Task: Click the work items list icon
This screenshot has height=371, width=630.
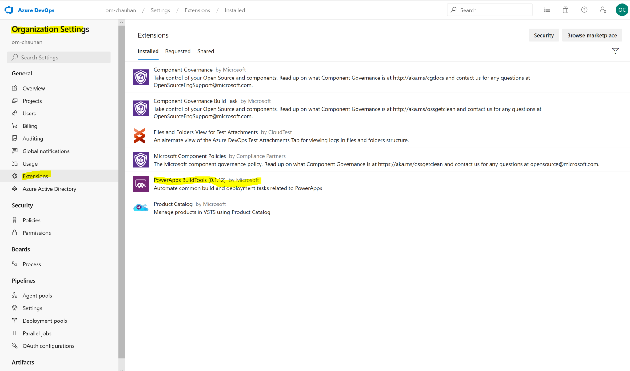Action: coord(547,10)
